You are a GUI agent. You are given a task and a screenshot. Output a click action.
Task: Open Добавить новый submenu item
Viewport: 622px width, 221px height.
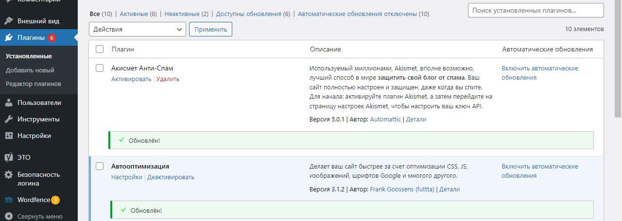[30, 70]
